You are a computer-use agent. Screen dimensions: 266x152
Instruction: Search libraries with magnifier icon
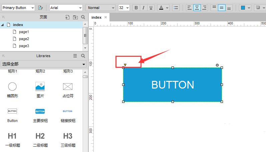coord(83,56)
